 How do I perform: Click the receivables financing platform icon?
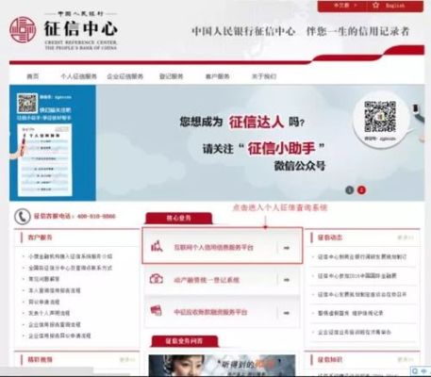click(157, 311)
